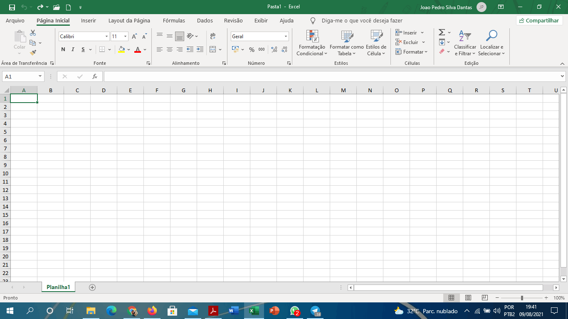
Task: Open Localizar e Selecionar menu
Action: (x=491, y=43)
